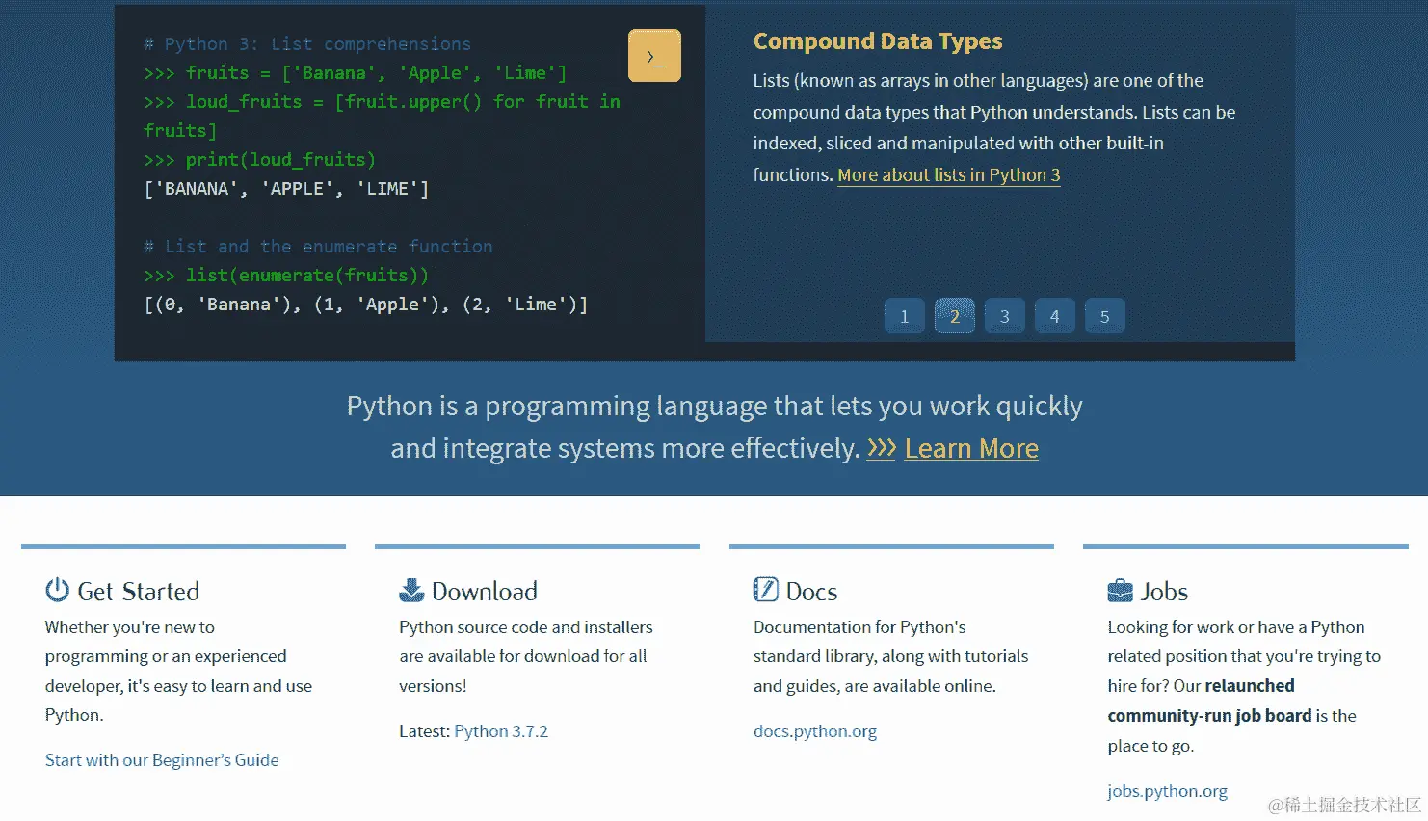Click the 'Python 3: List comprehensions' comment line
The height and width of the screenshot is (821, 1428).
[307, 44]
